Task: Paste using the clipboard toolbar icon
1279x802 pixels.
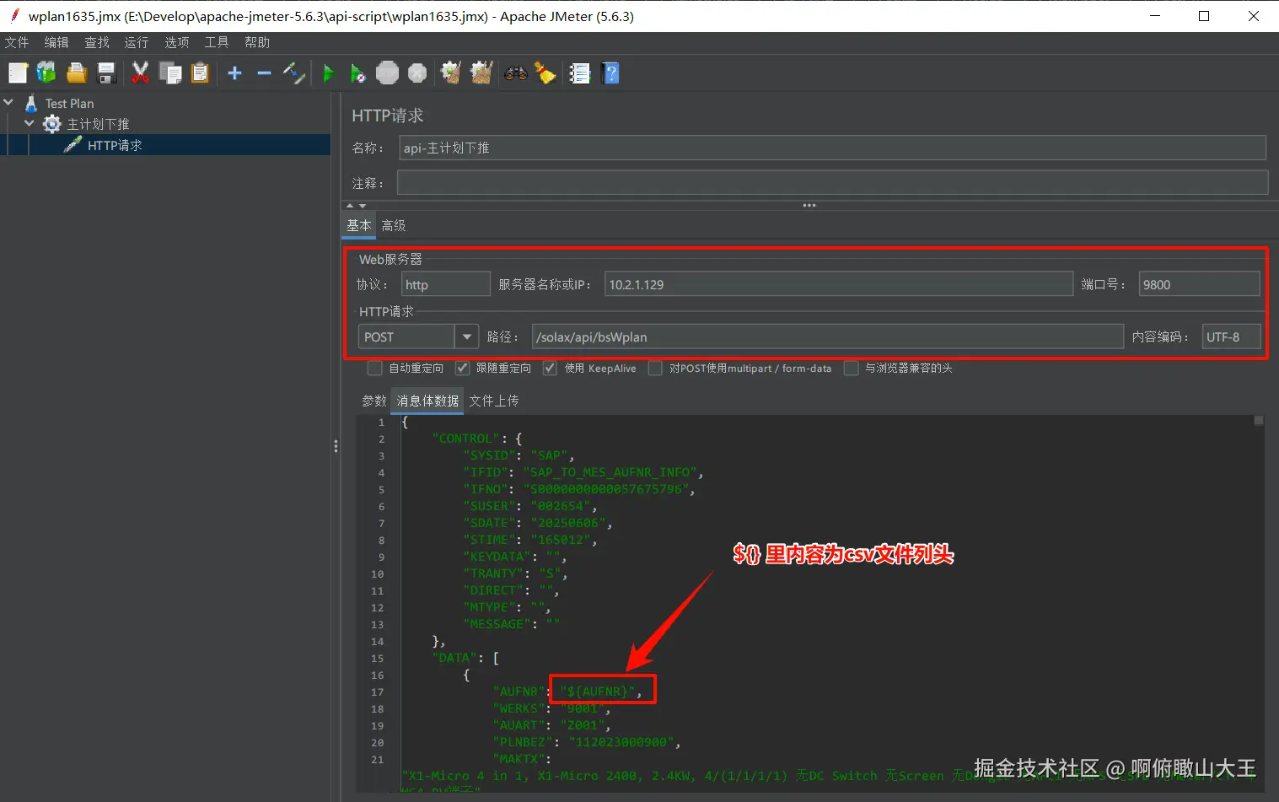Action: 200,73
